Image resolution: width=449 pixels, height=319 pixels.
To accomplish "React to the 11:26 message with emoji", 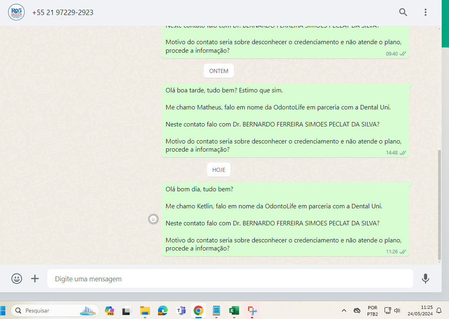I will (x=153, y=219).
